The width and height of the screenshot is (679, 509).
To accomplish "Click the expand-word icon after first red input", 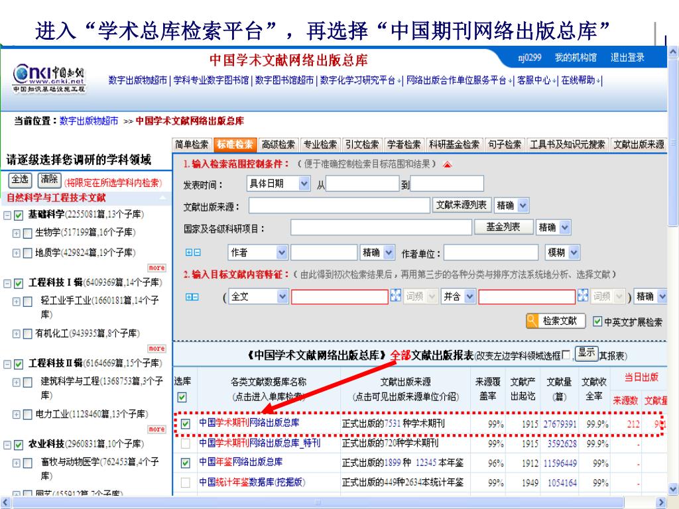I will pos(396,295).
